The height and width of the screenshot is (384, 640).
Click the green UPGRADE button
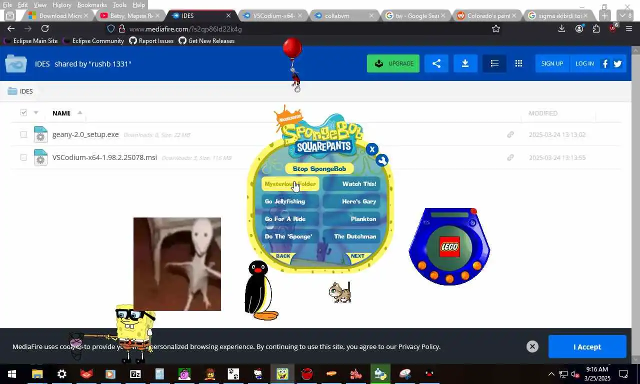(x=393, y=63)
